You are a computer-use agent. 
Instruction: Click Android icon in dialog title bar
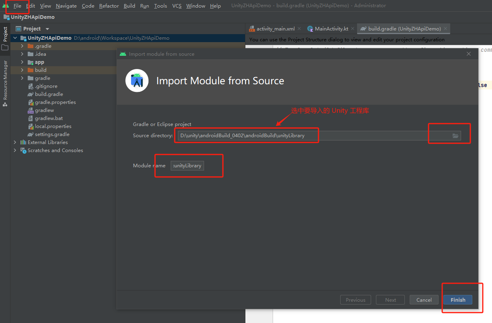coord(123,54)
